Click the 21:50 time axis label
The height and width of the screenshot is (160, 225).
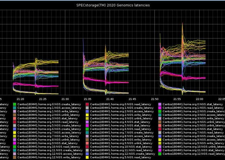click(x=155, y=99)
